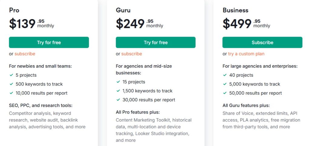The image size is (310, 146).
Task: Follow the try a custom plan link
Action: click(x=246, y=54)
